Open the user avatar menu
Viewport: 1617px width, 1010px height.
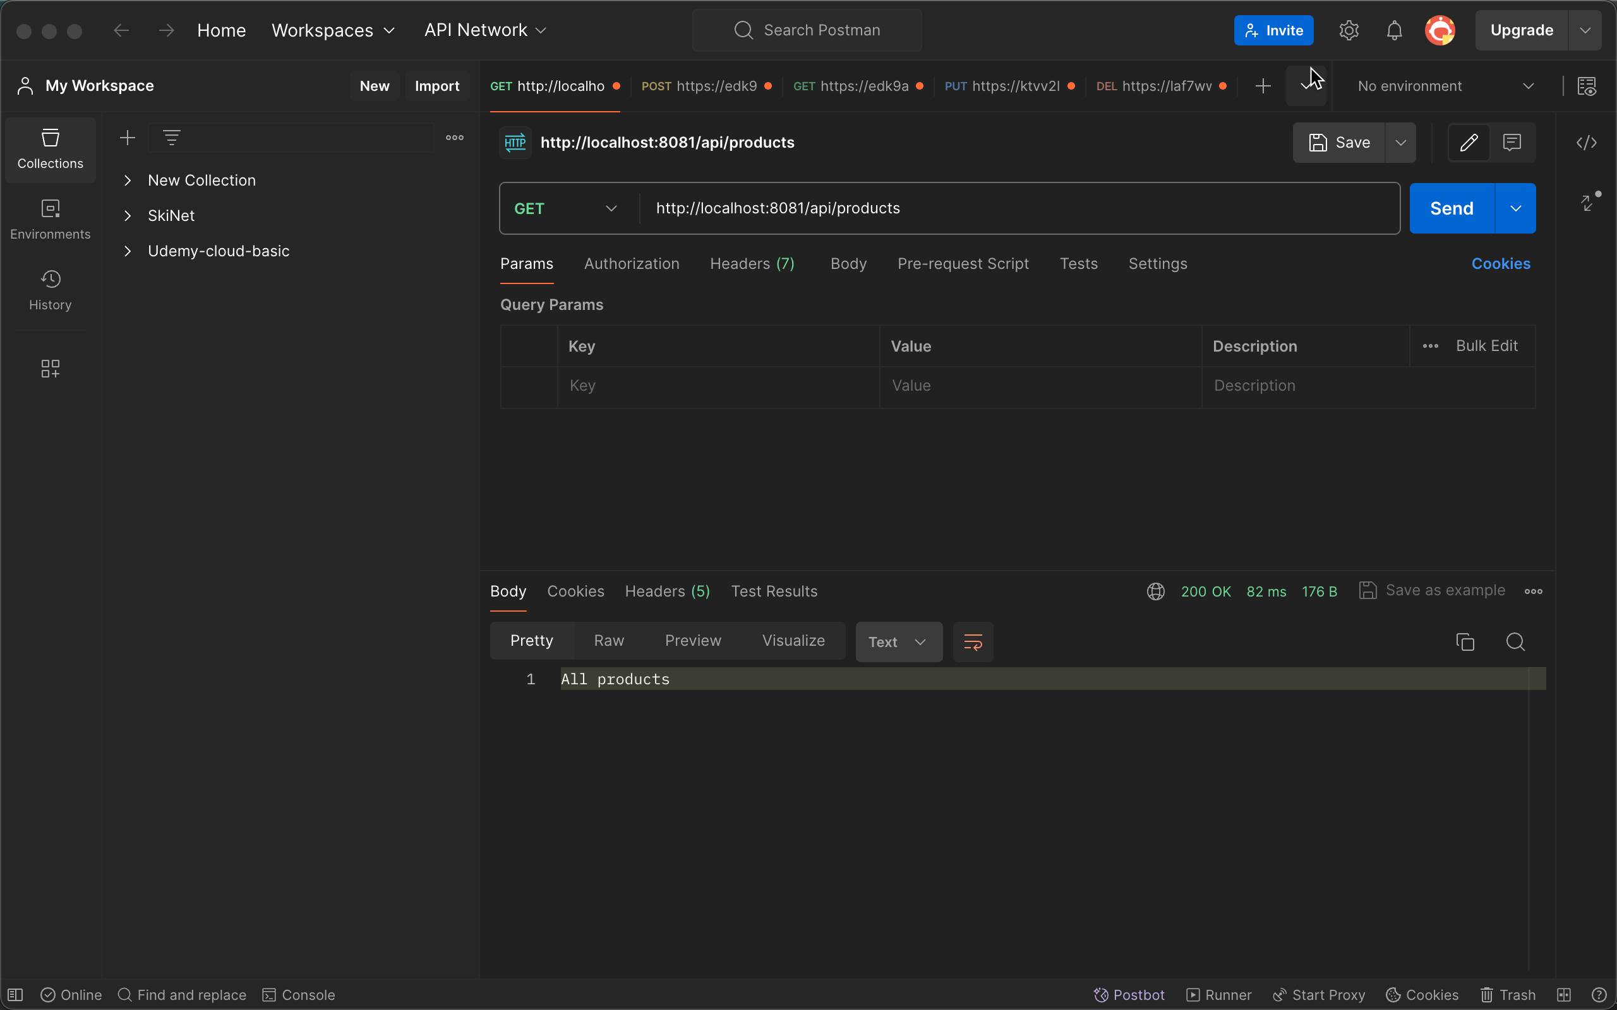pos(1440,30)
